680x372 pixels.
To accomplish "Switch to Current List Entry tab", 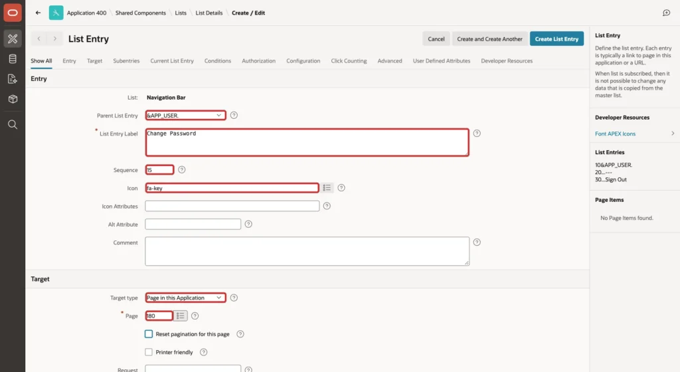I will point(172,60).
